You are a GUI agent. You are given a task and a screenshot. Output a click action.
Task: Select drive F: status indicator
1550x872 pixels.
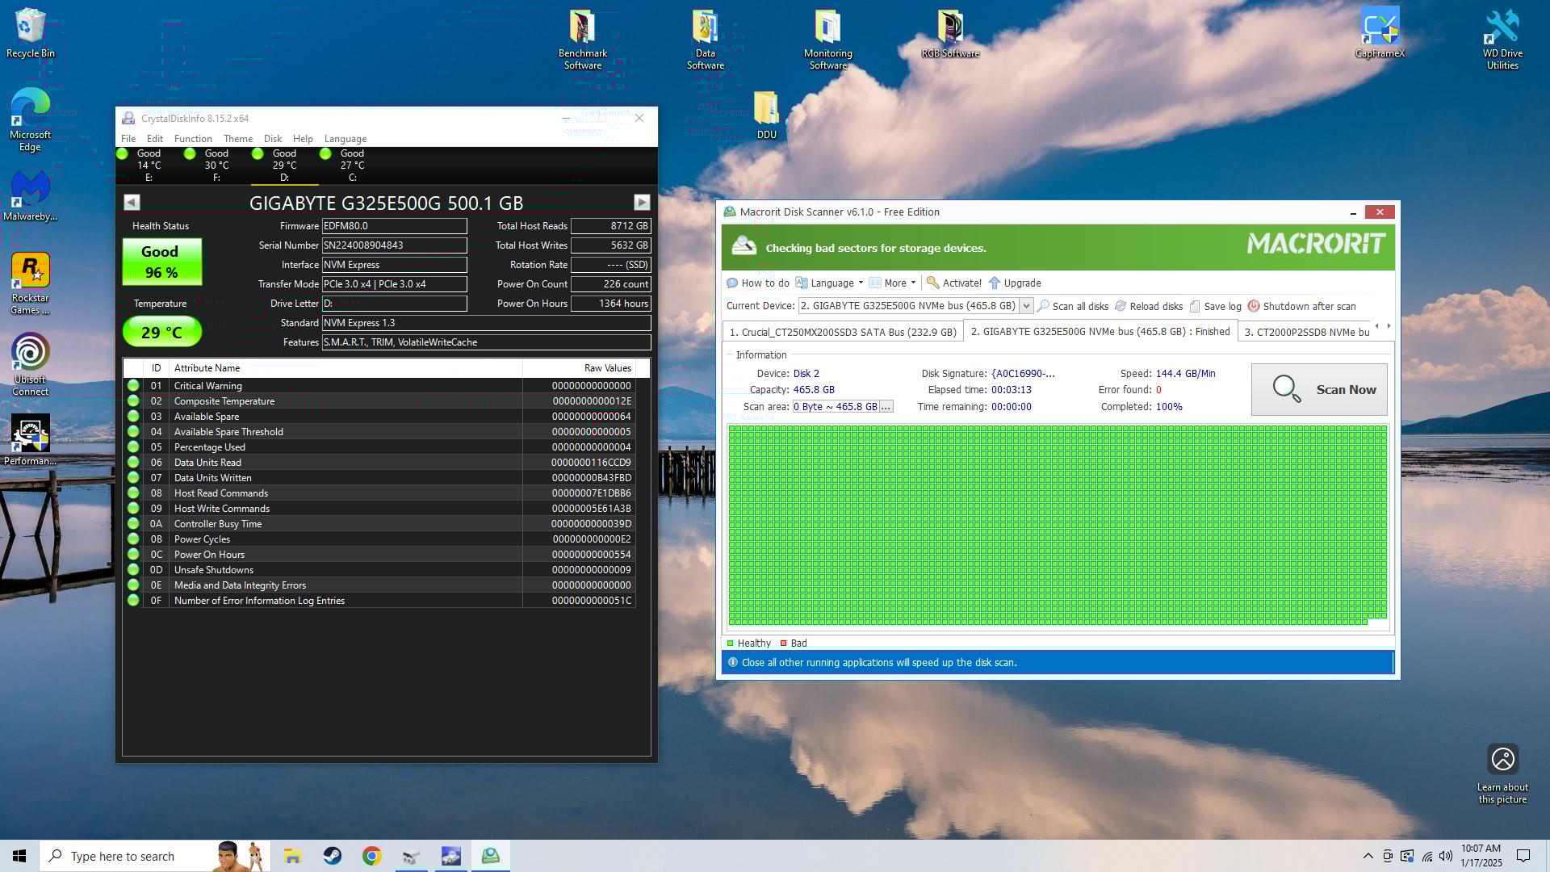pyautogui.click(x=191, y=153)
